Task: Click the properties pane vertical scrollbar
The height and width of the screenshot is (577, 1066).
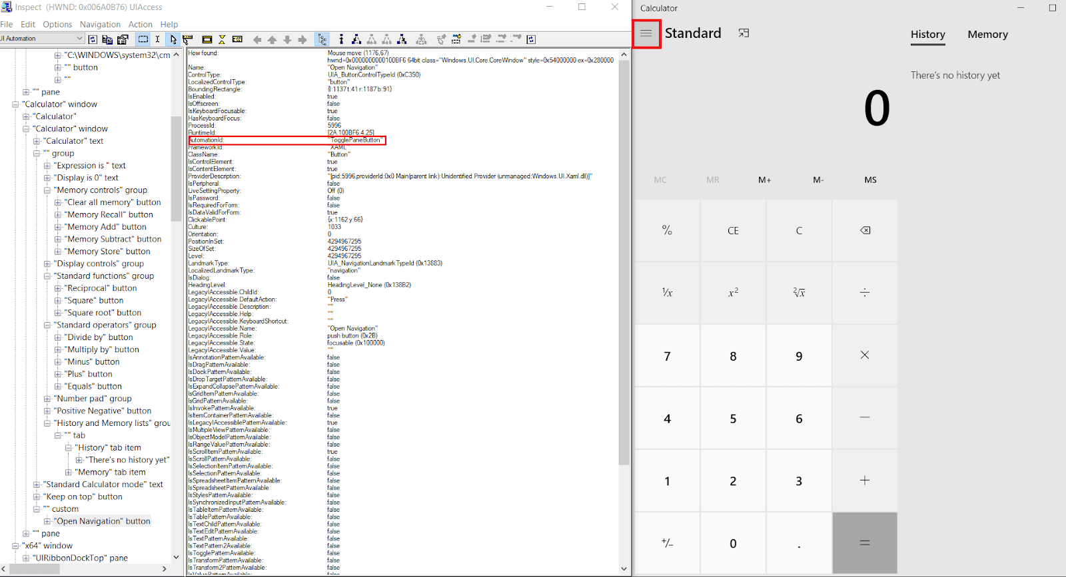Action: (624, 263)
